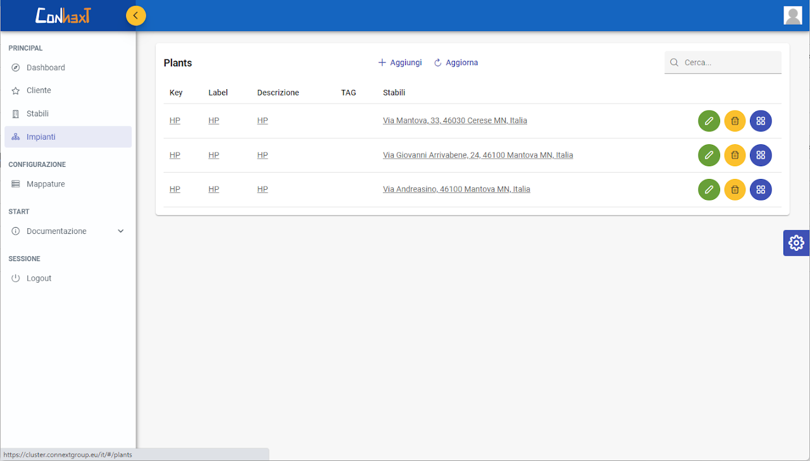Click the green edit icon for Via Mantova
Image resolution: width=810 pixels, height=461 pixels.
click(709, 121)
